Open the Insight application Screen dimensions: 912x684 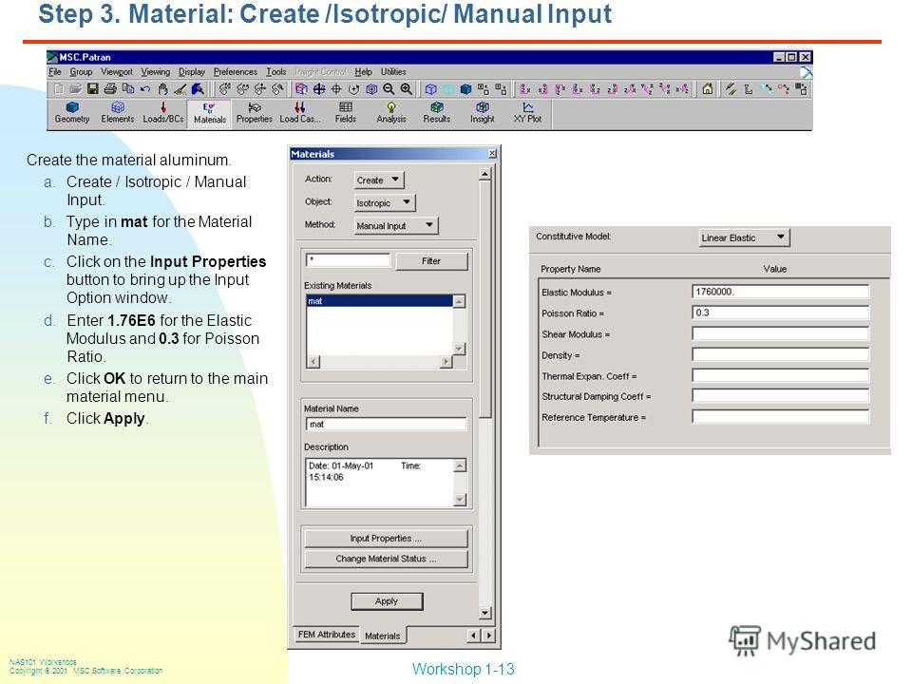[x=483, y=113]
